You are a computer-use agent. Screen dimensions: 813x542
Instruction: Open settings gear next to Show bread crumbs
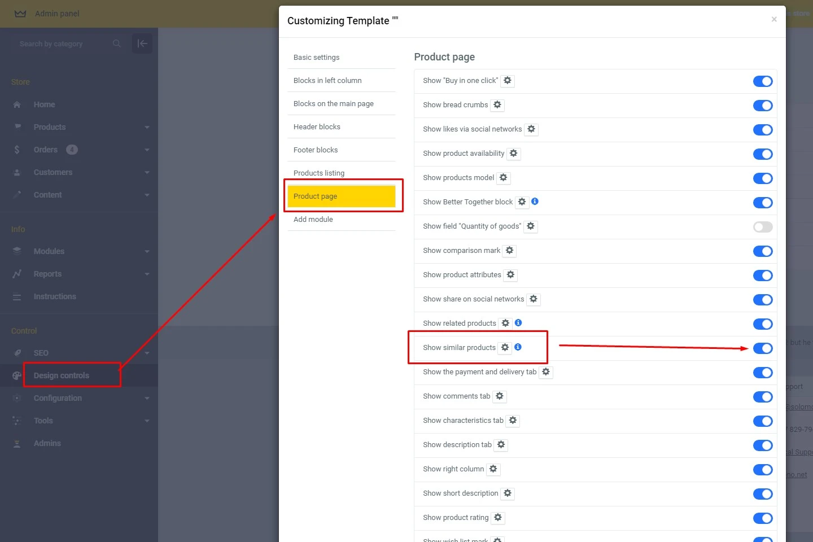pos(497,105)
